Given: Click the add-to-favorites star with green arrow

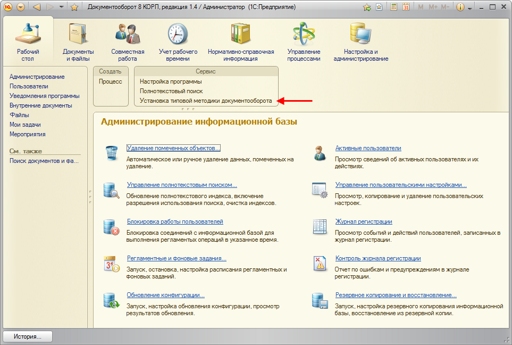Looking at the screenshot, I should tap(367, 7).
